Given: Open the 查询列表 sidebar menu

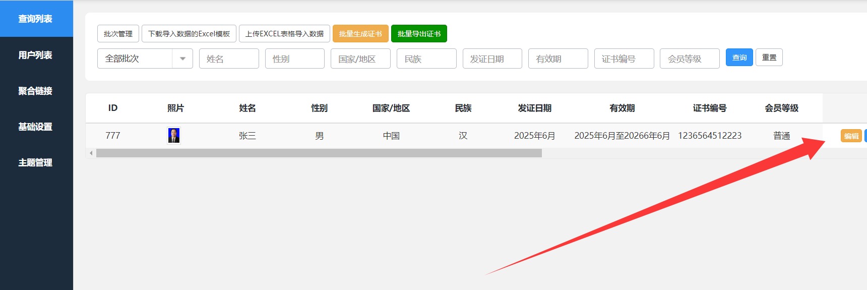Looking at the screenshot, I should (36, 19).
